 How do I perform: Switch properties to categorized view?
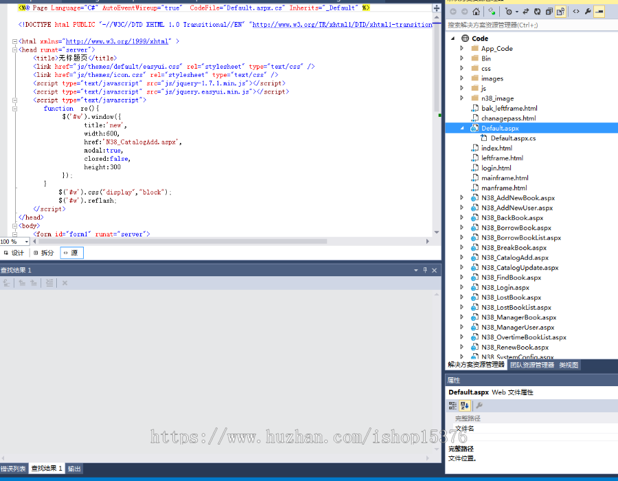[x=453, y=405]
